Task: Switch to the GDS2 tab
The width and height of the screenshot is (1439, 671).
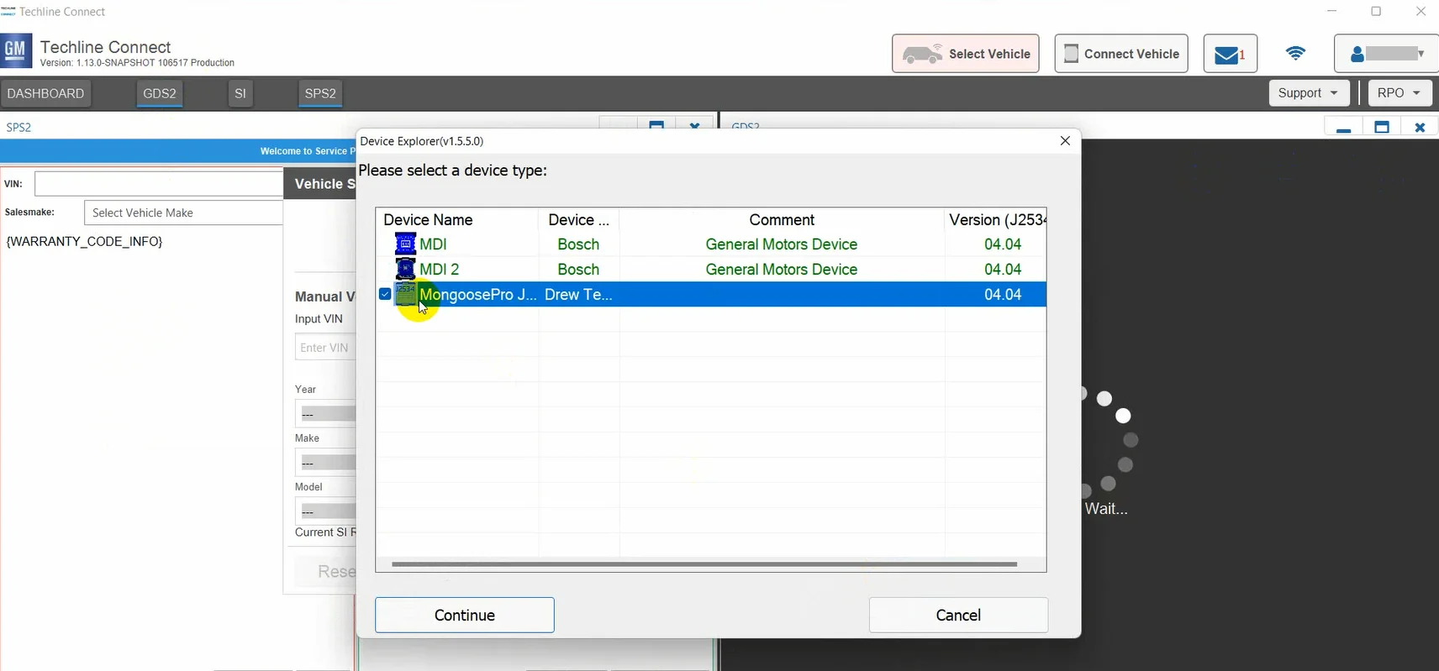Action: coord(160,93)
